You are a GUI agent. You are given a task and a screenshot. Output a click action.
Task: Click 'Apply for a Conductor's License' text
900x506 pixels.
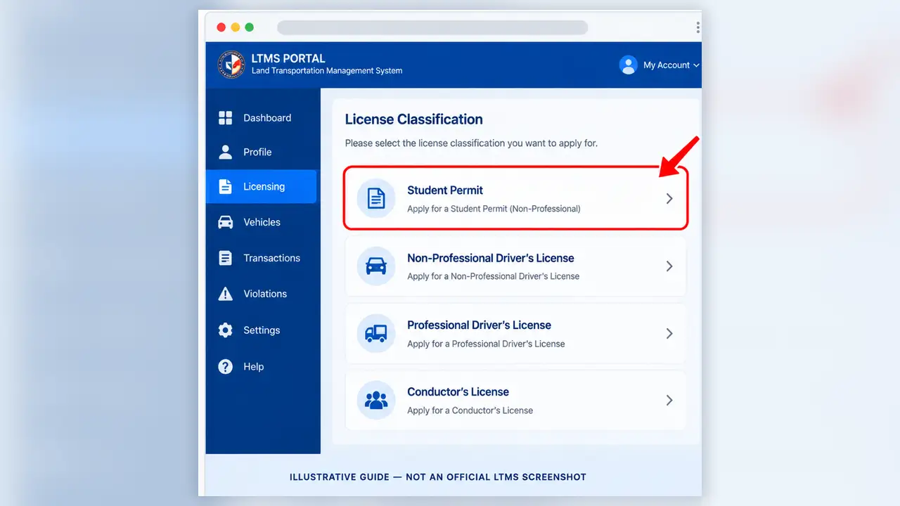click(x=470, y=410)
